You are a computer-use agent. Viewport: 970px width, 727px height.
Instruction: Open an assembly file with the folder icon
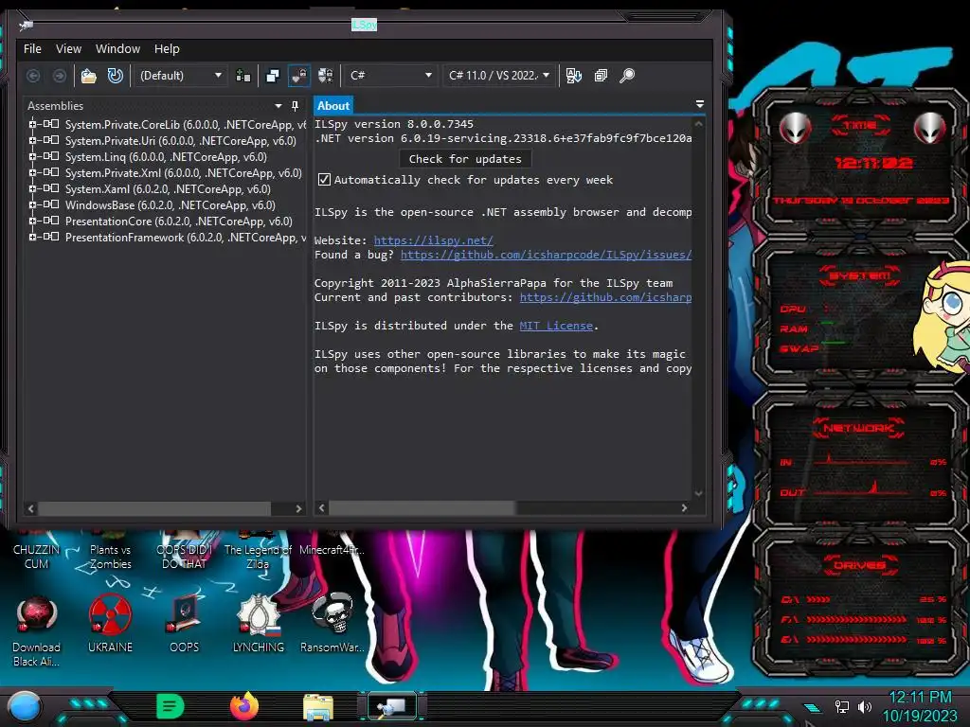point(88,76)
